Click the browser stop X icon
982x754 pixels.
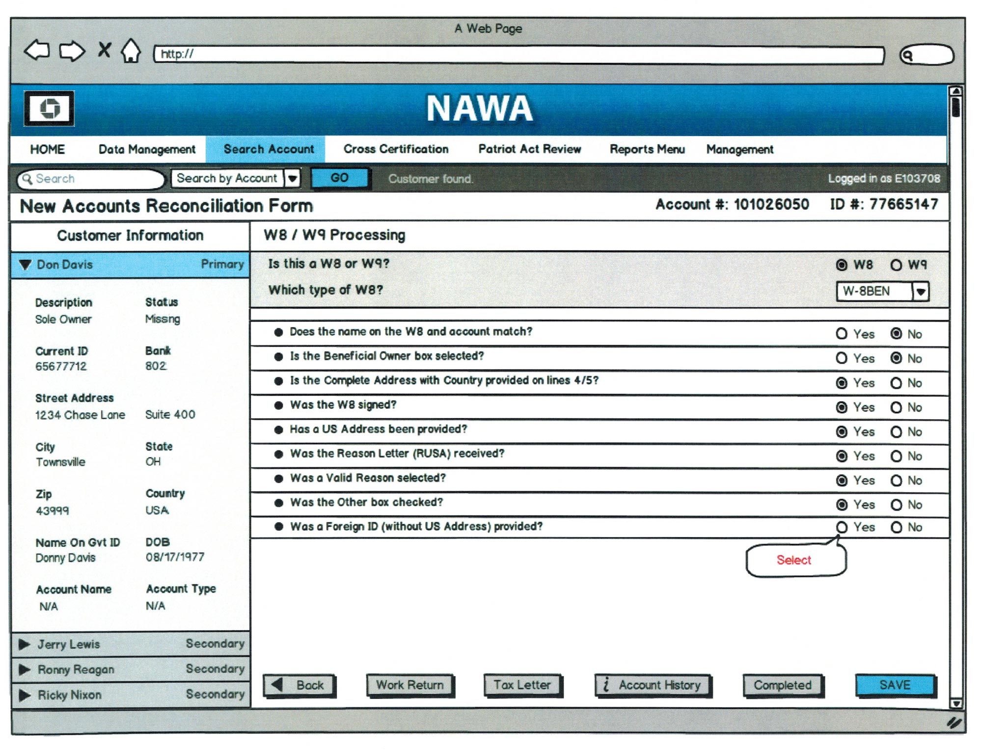pos(104,50)
